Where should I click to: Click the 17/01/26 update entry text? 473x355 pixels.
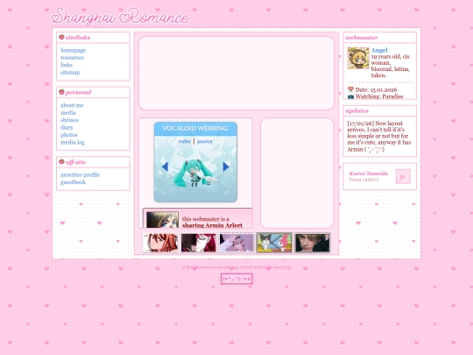tap(379, 136)
